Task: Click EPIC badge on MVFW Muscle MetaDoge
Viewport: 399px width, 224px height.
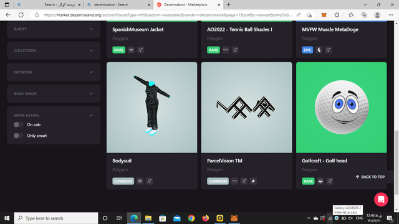Action: click(x=307, y=50)
